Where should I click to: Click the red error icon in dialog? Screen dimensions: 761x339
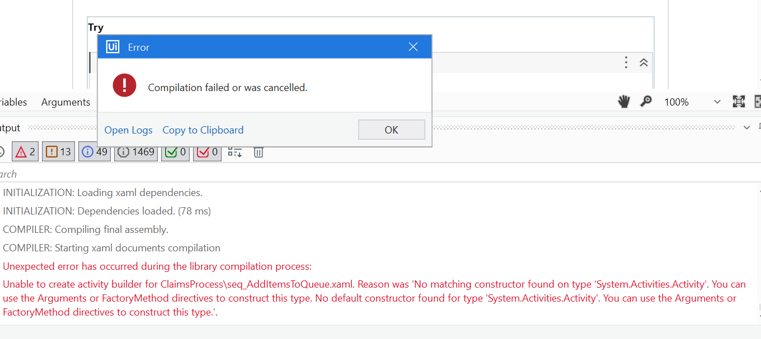pos(124,86)
